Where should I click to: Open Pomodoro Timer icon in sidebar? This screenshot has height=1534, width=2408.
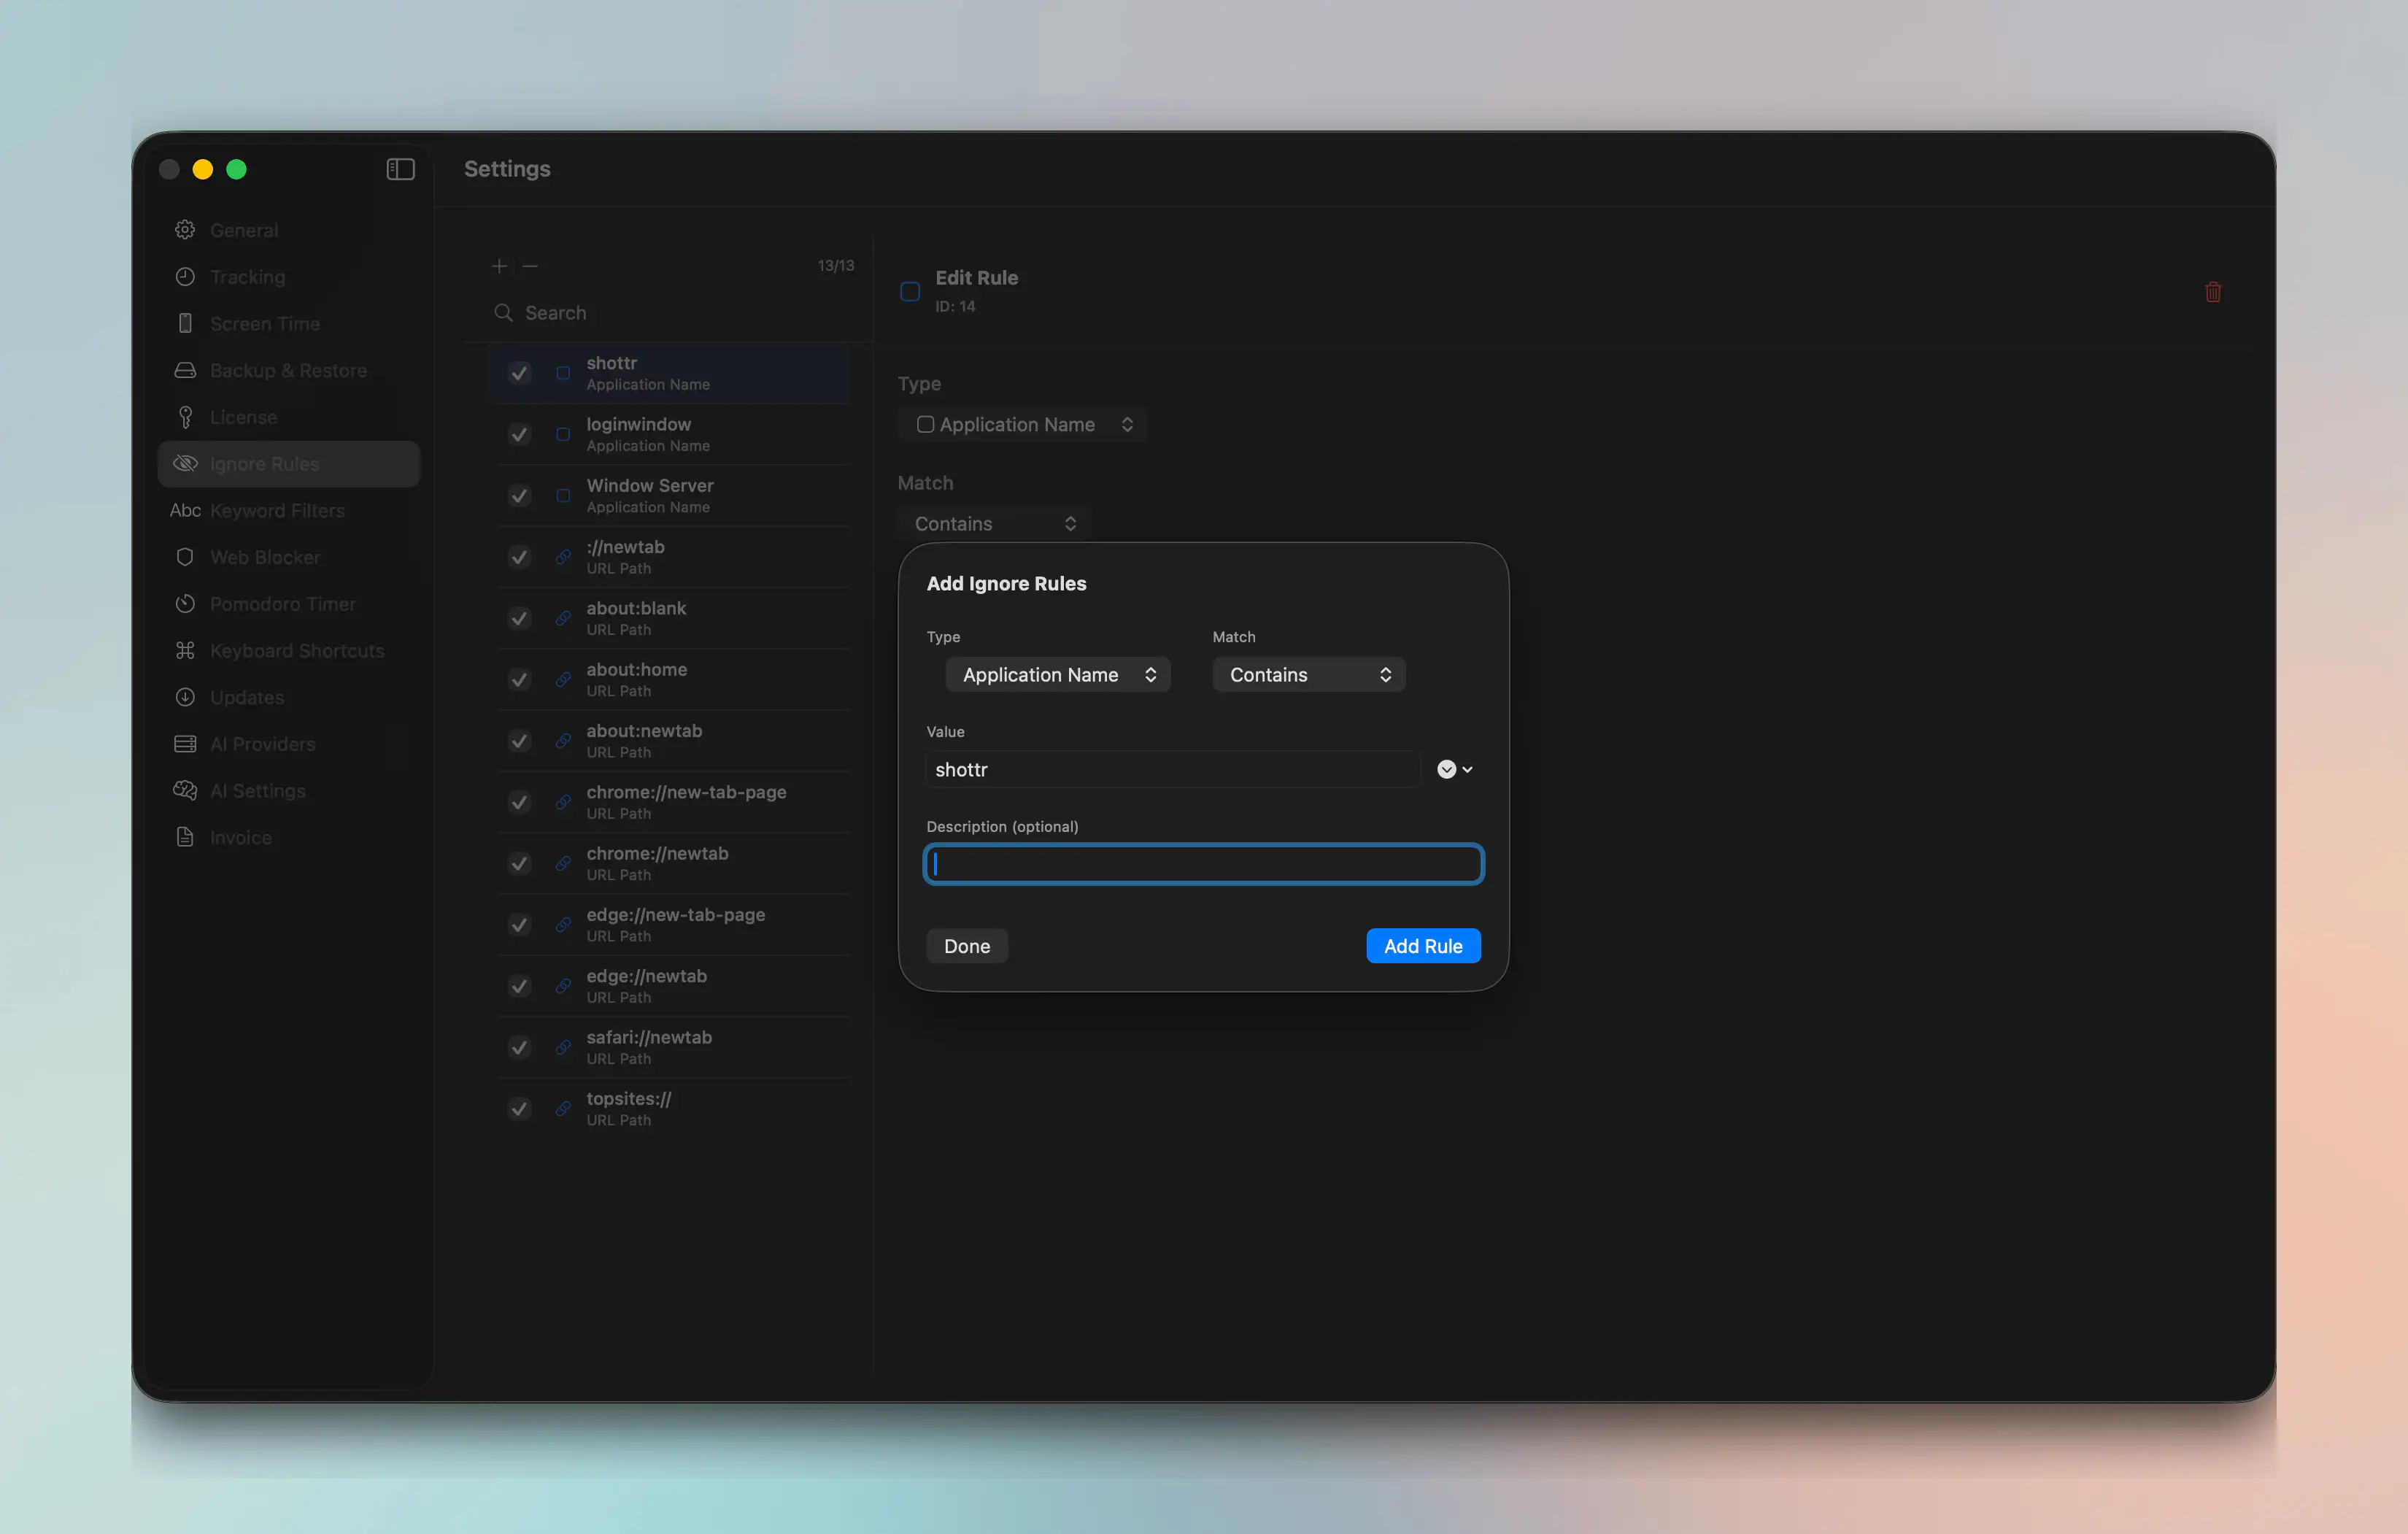(185, 604)
